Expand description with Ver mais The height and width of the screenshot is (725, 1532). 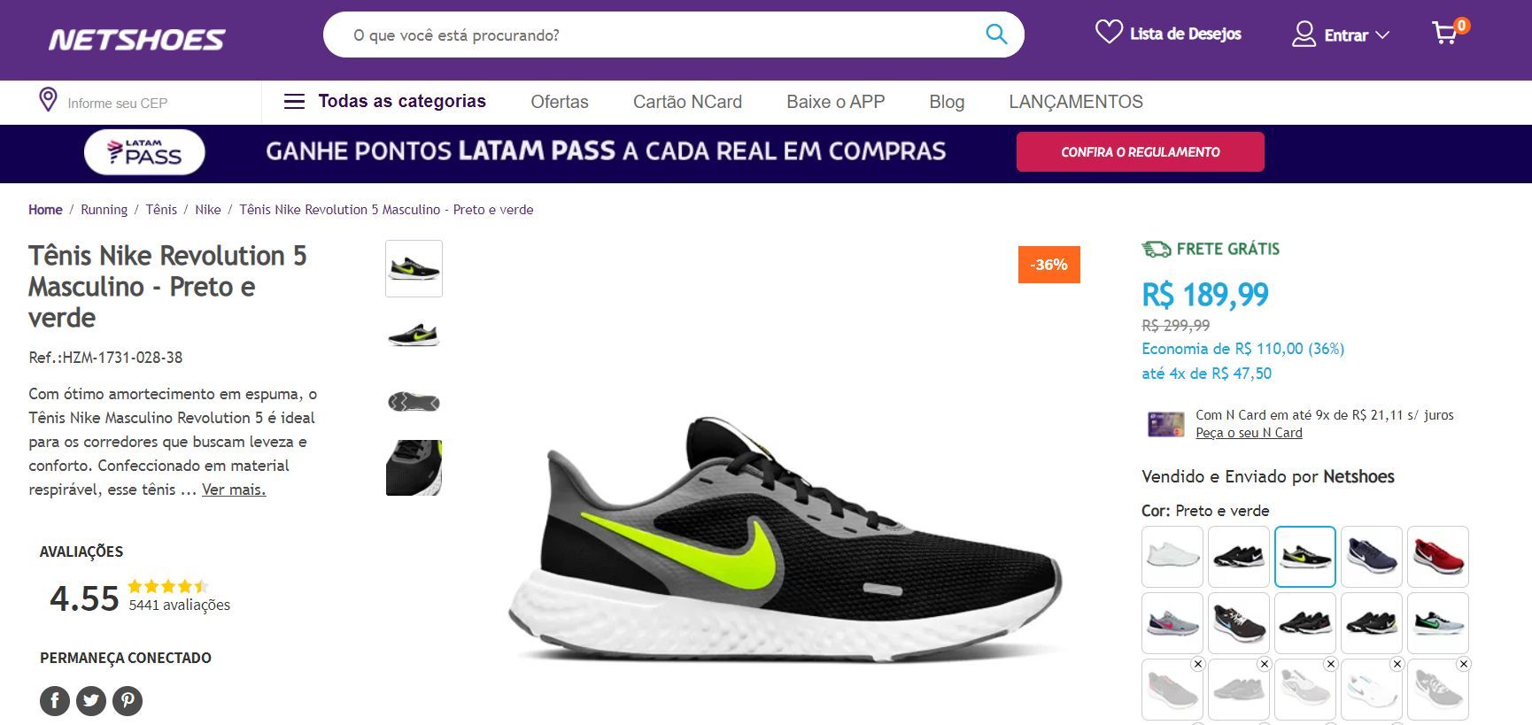click(x=234, y=490)
